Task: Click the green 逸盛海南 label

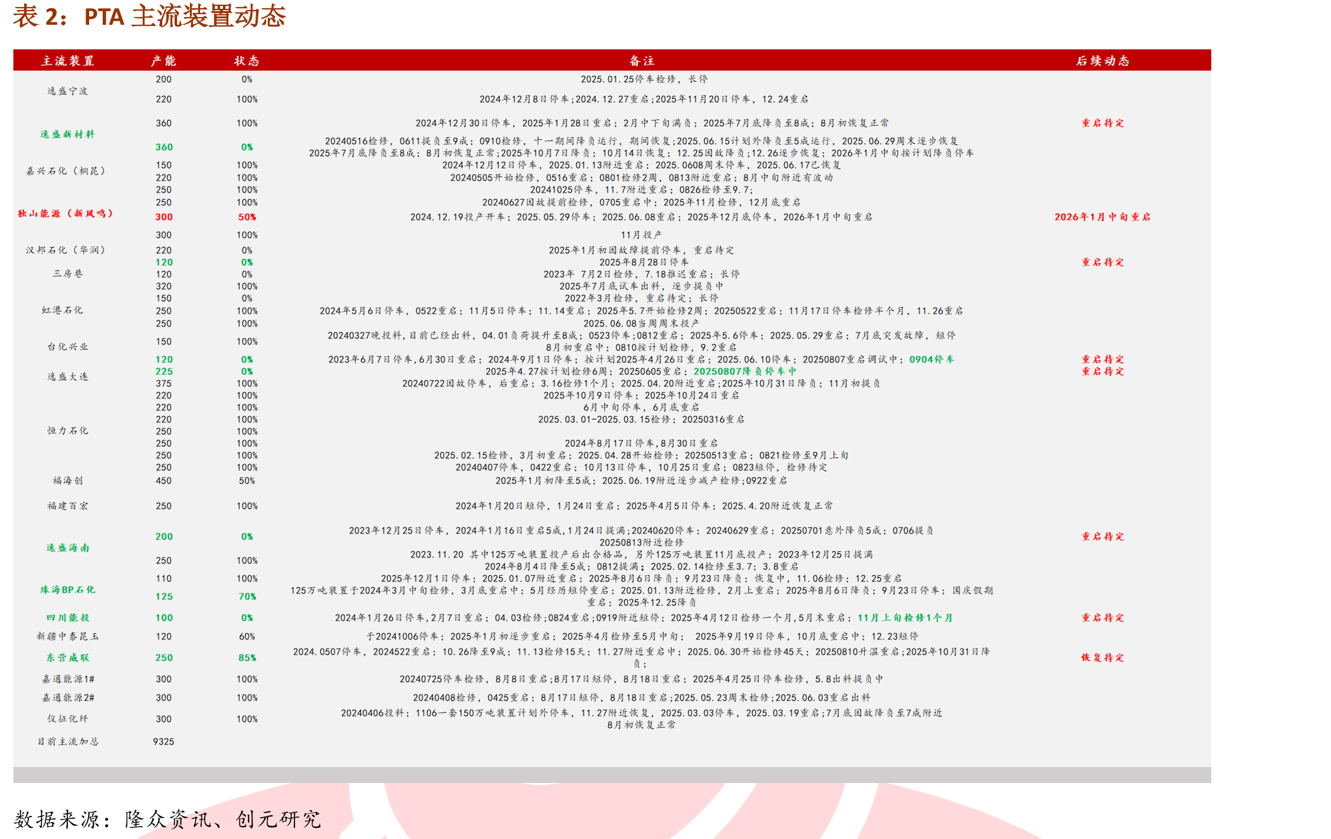Action: (68, 548)
